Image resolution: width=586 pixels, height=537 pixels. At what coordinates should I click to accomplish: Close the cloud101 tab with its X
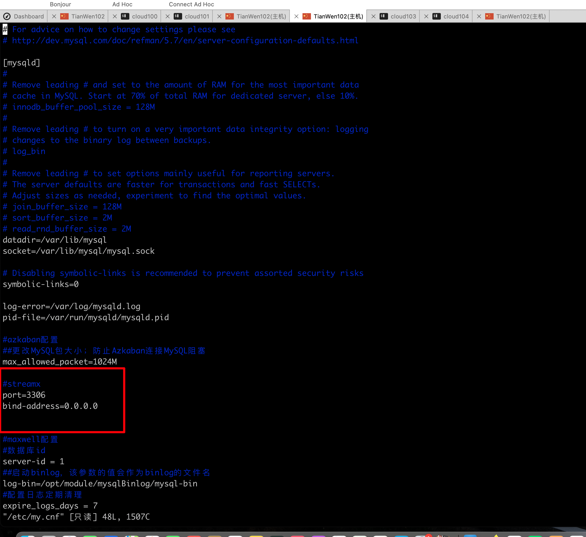point(168,16)
